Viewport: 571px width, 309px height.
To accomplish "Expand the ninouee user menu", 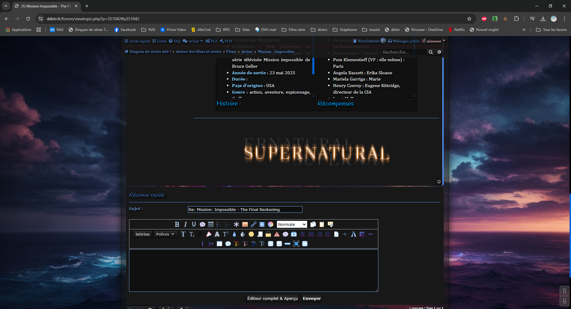I will (x=434, y=41).
